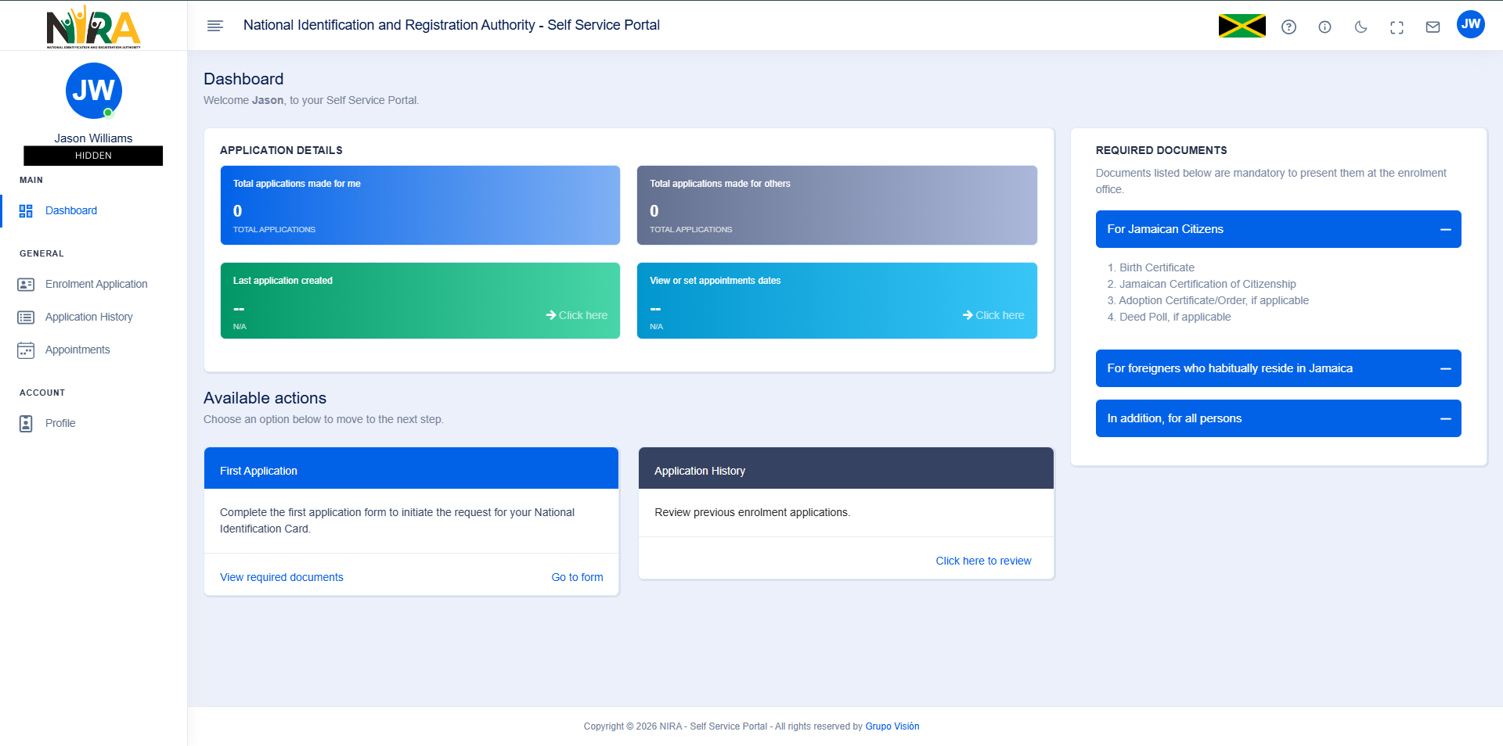Click the Click here to review link
Image resolution: width=1503 pixels, height=746 pixels.
pos(983,561)
